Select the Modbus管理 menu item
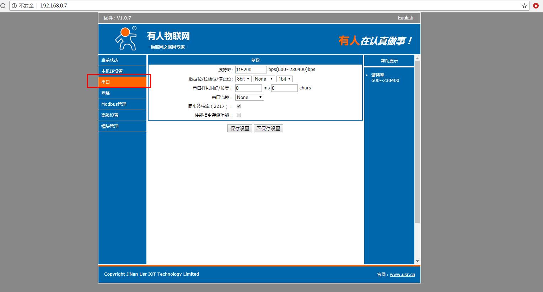Viewport: 543px width, 292px height. click(122, 104)
